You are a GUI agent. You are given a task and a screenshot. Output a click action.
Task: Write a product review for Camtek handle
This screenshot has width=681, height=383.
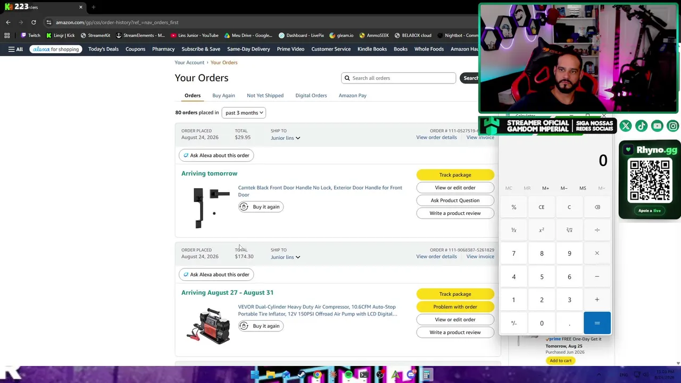pyautogui.click(x=455, y=213)
